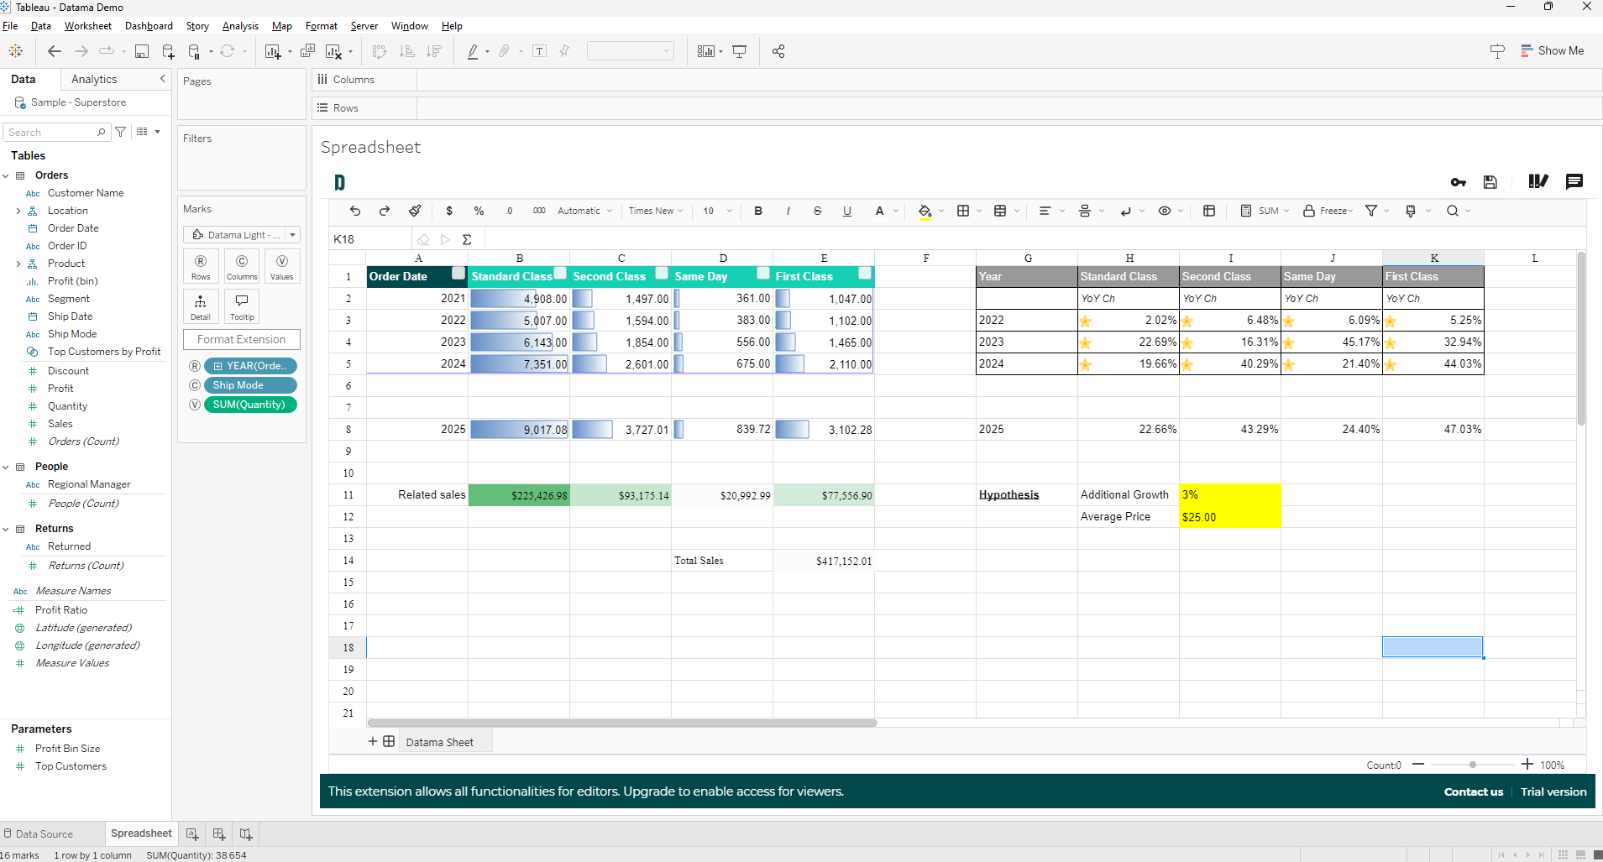The height and width of the screenshot is (862, 1603).
Task: Click the Format Extension button
Action: 242,340
